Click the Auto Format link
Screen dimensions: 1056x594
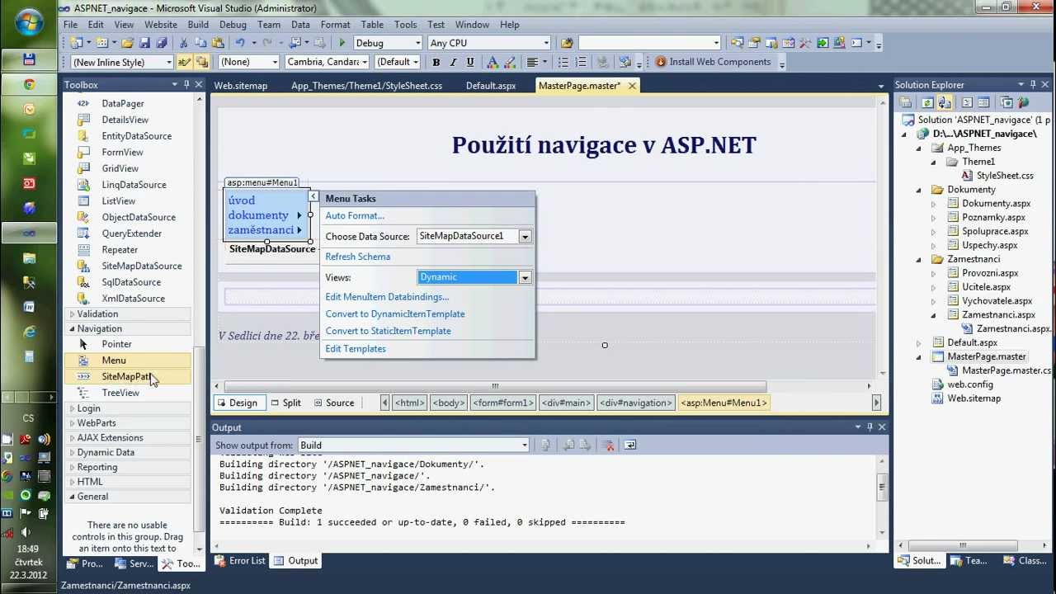pyautogui.click(x=355, y=215)
